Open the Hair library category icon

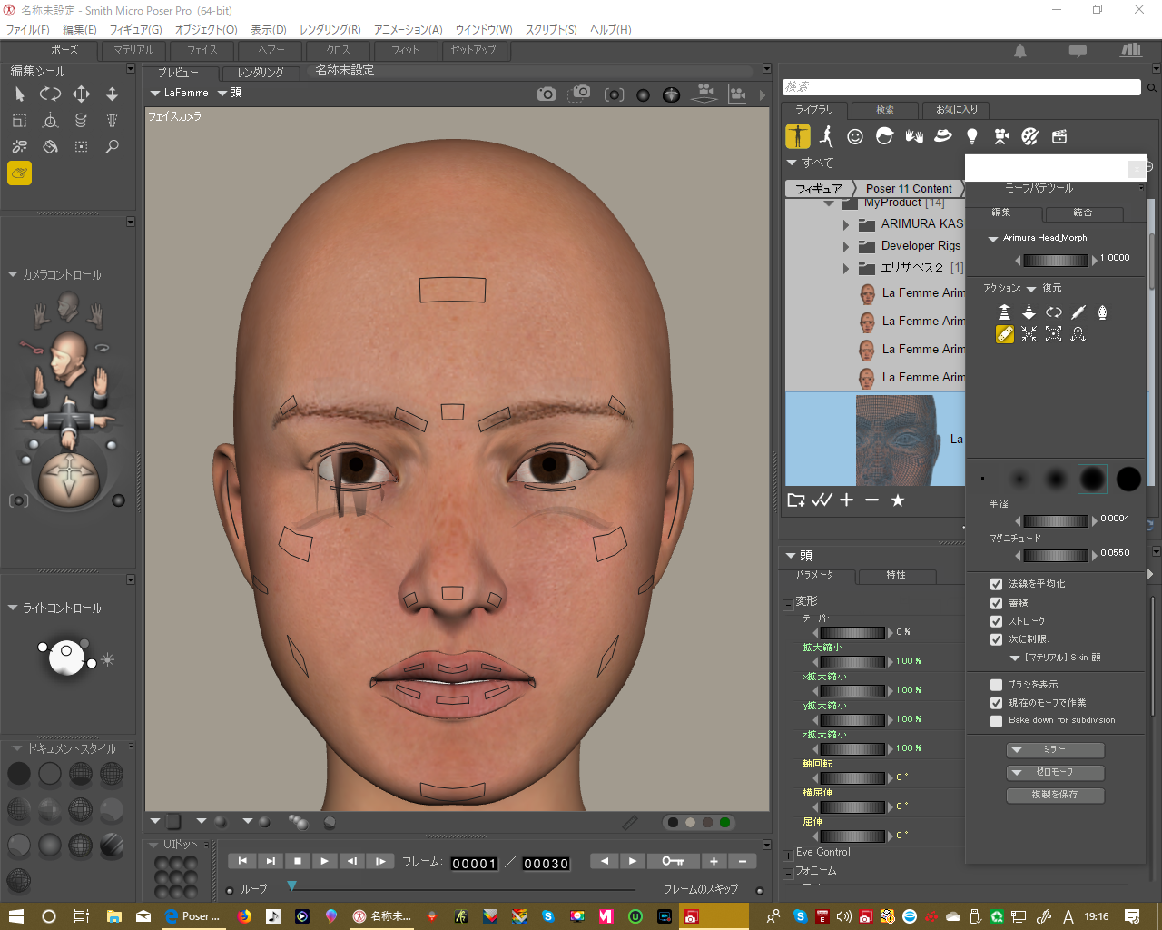[884, 136]
